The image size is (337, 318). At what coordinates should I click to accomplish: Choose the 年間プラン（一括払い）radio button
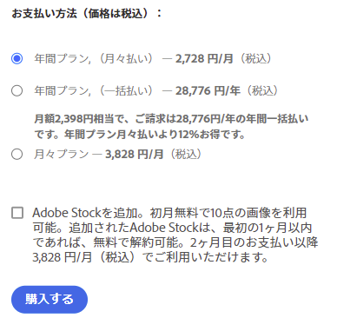click(17, 90)
